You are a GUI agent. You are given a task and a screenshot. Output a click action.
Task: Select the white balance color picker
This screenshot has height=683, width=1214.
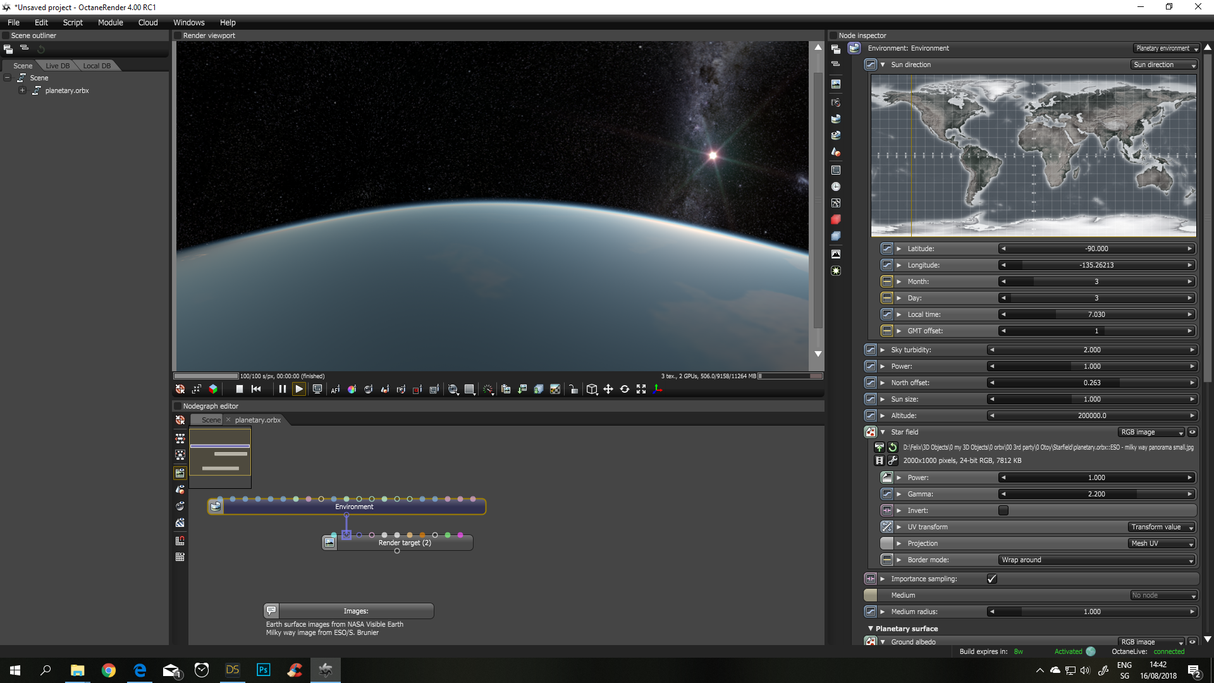point(352,390)
